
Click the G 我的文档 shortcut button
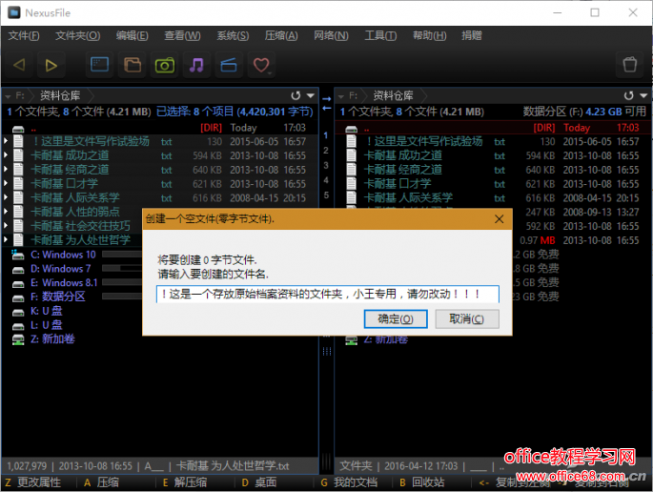pos(349,482)
